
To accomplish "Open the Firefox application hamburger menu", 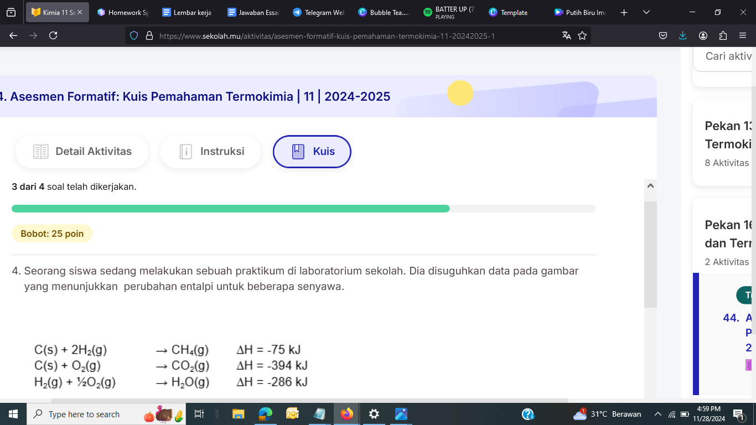I will click(743, 35).
